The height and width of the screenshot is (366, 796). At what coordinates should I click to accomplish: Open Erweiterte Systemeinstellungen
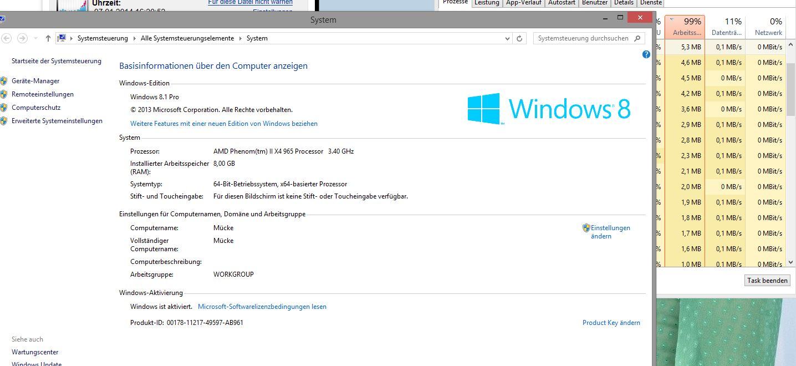coord(57,121)
